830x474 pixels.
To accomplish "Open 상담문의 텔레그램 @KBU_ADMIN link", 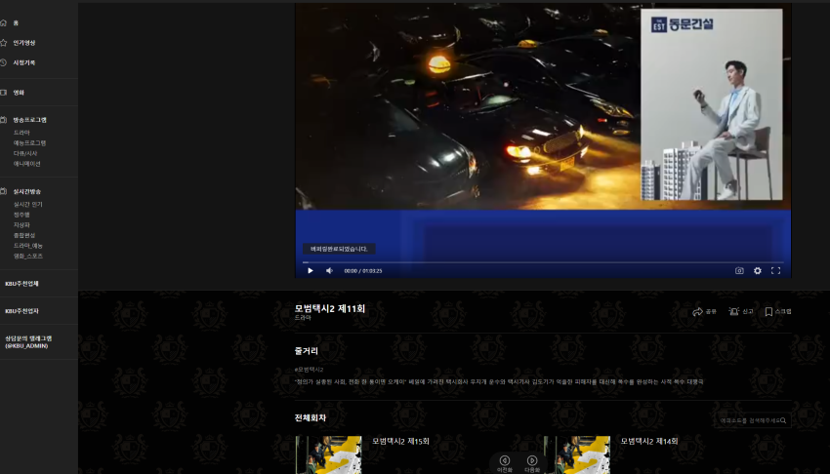I will tap(28, 342).
